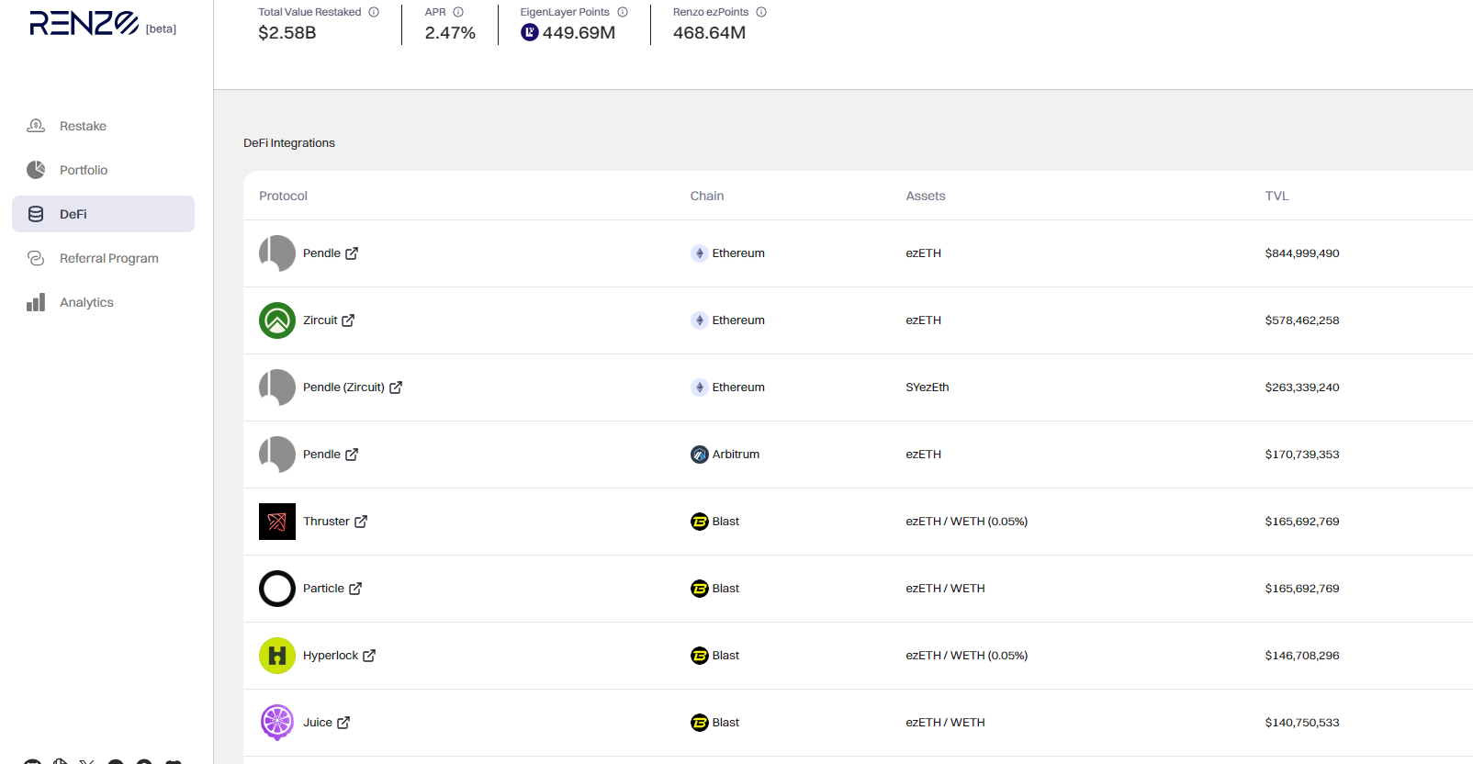Select the $263,339,240 TVL value
Screen dimensions: 1473x764
(1302, 388)
